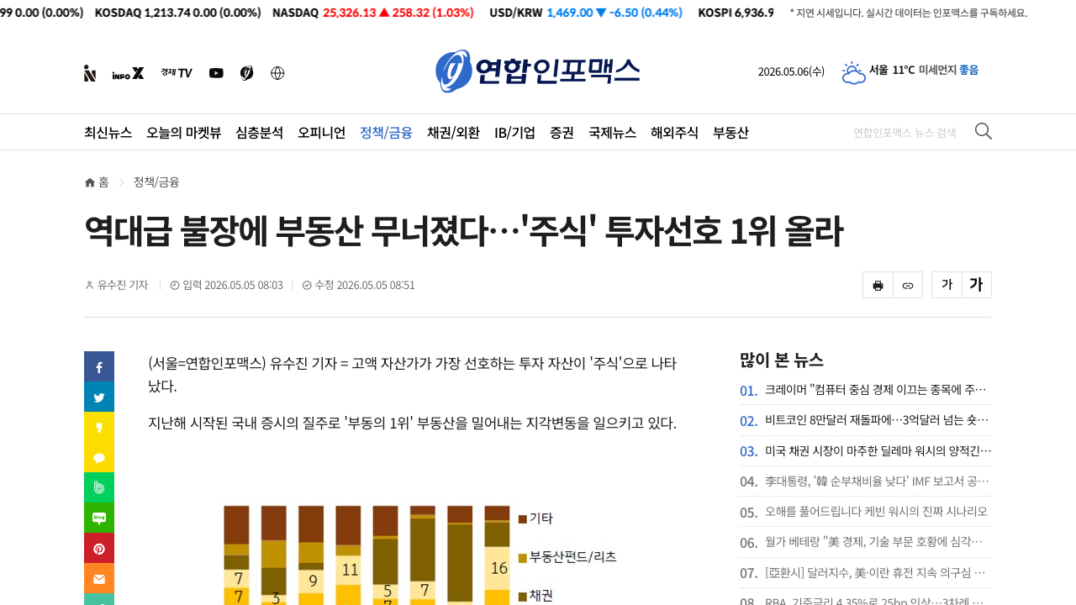
Task: Go to the 연합인포맥스 home logo
Action: pyautogui.click(x=537, y=71)
